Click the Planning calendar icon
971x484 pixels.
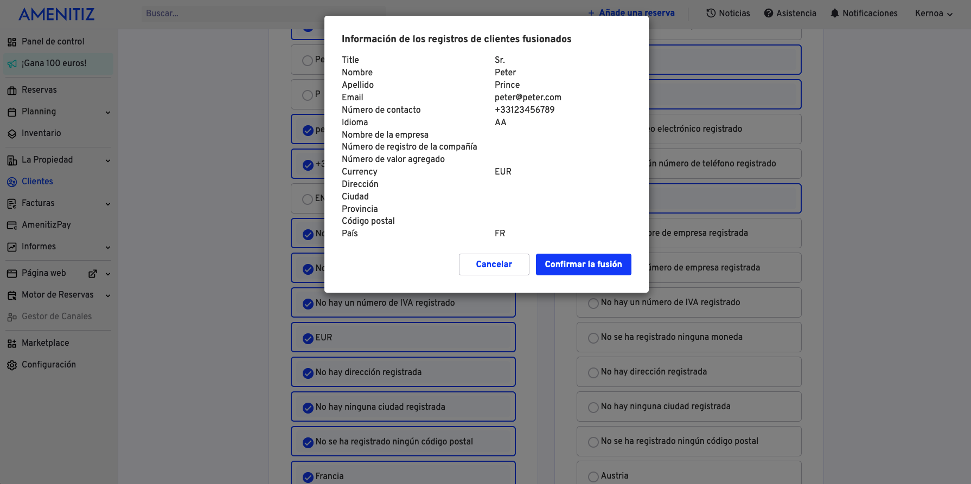[12, 112]
